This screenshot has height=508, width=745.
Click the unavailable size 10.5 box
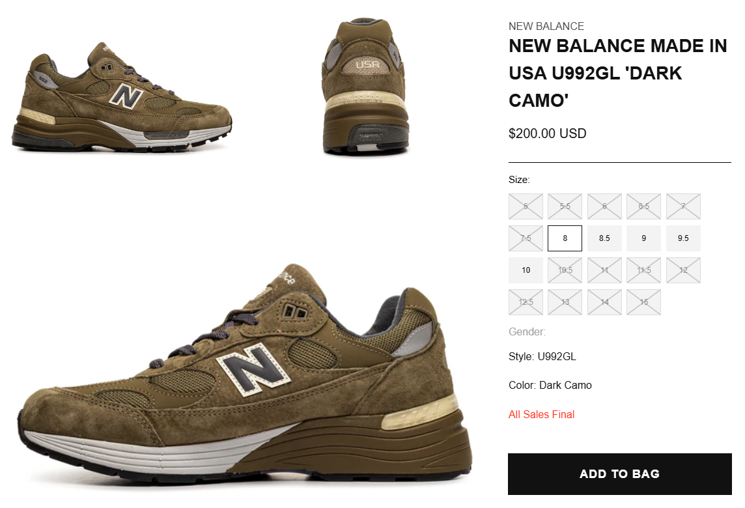click(x=565, y=270)
